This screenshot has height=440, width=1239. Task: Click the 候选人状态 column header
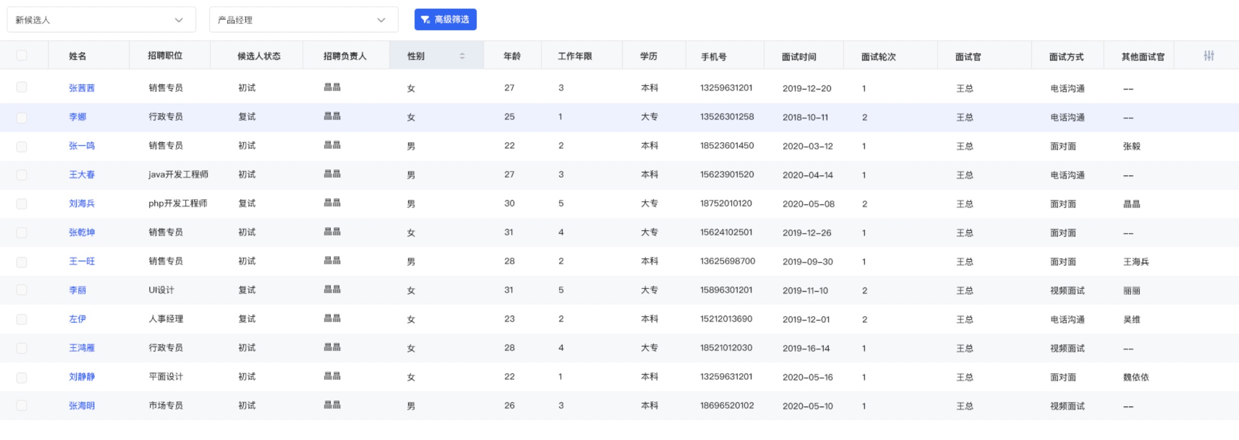[258, 56]
